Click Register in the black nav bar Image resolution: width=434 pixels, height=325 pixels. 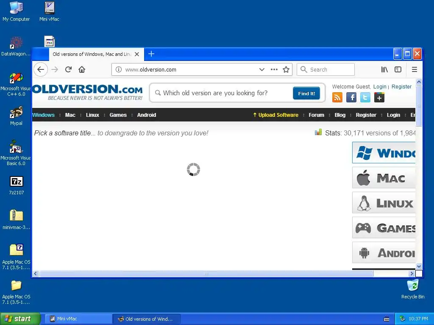(366, 115)
